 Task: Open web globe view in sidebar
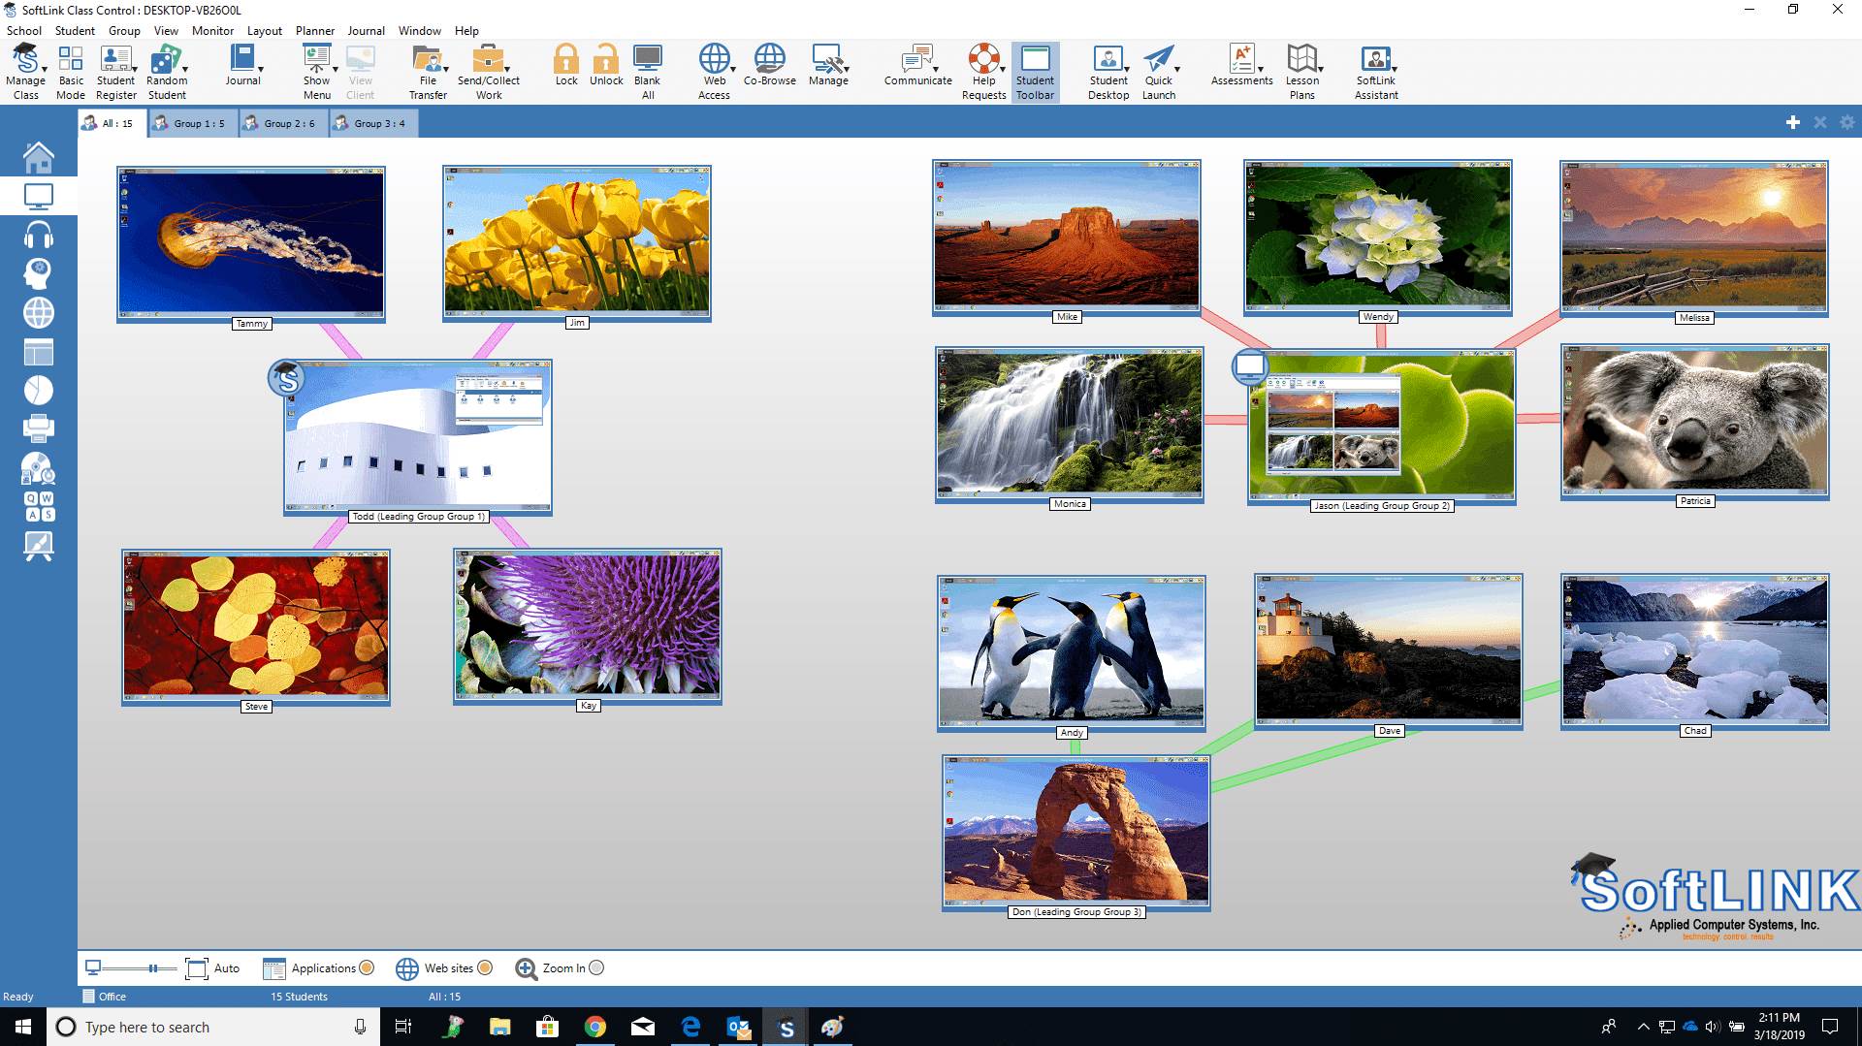[x=39, y=313]
